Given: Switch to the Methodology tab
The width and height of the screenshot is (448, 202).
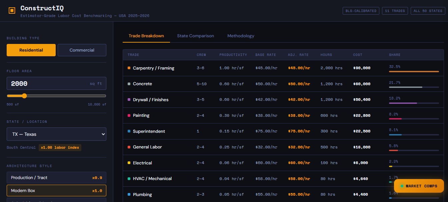Looking at the screenshot, I should point(241,36).
